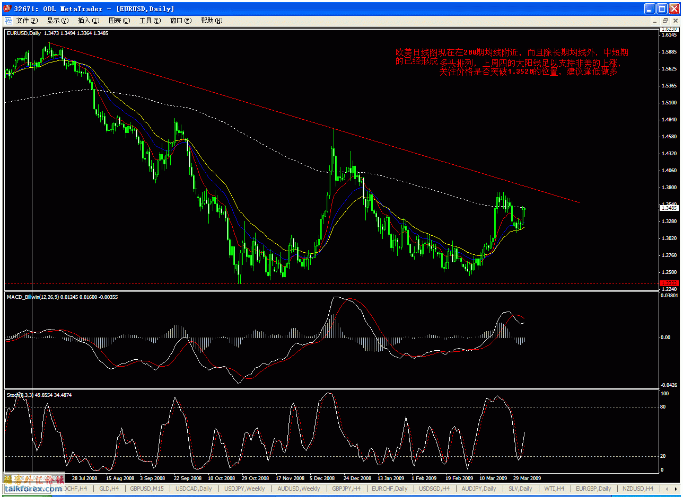Switch to the USDCAD,Daily chart tab
The image size is (683, 497).
click(193, 489)
